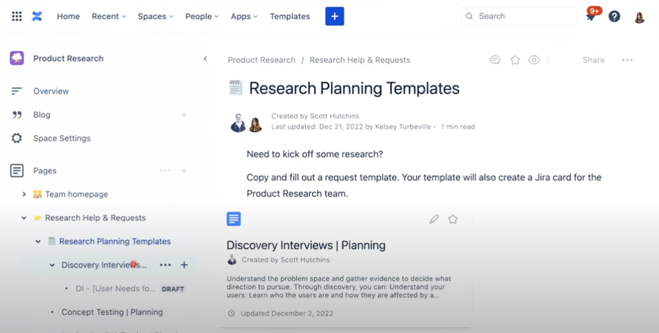This screenshot has height=333, width=659.
Task: Open the Recent dropdown menu
Action: pos(109,16)
